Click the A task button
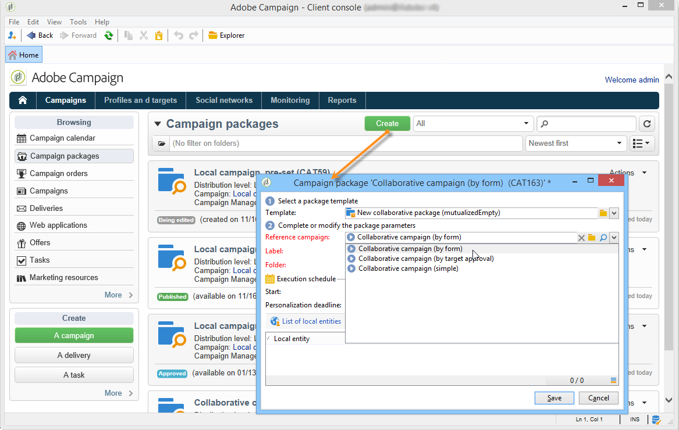 pos(74,375)
